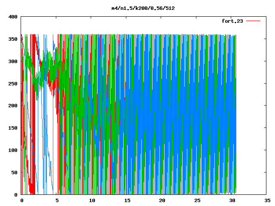Click the fort.23 legend label

[232, 21]
